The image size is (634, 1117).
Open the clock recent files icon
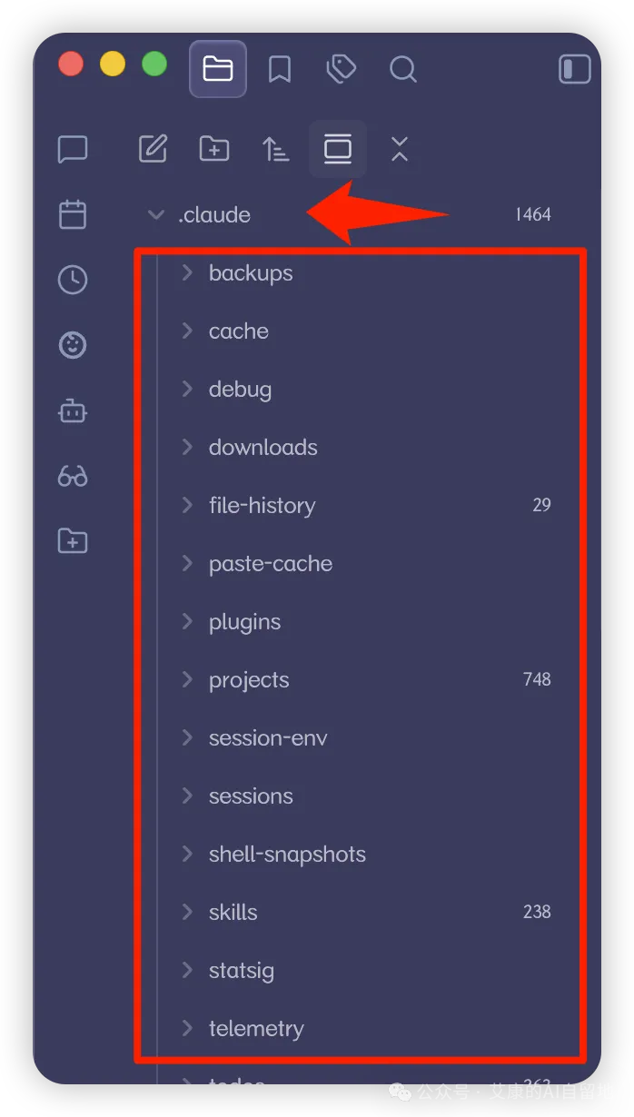73,280
